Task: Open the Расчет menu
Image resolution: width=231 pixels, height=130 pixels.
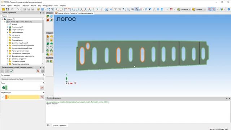Action: pos(34,6)
